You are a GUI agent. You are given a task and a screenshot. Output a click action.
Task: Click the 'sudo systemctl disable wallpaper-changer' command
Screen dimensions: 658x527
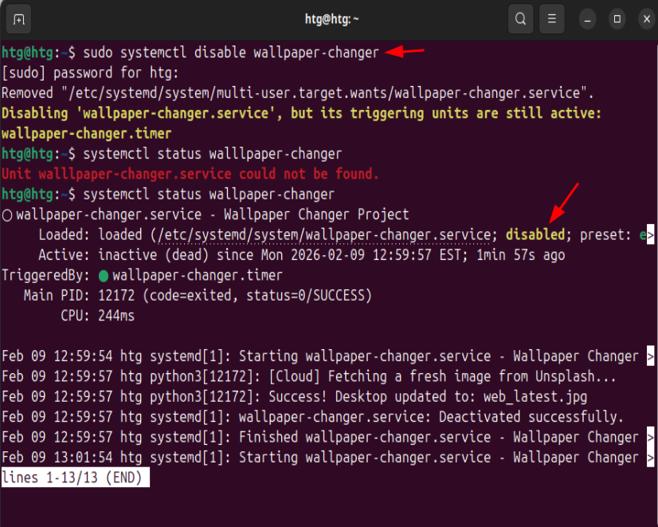click(x=231, y=53)
